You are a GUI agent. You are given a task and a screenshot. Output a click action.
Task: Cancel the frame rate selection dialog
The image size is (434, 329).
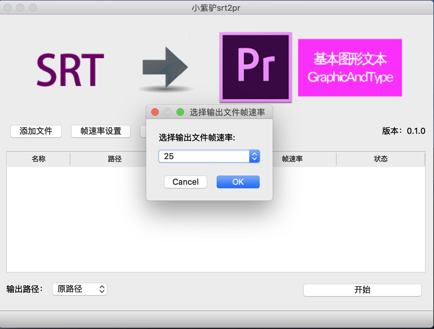click(186, 182)
